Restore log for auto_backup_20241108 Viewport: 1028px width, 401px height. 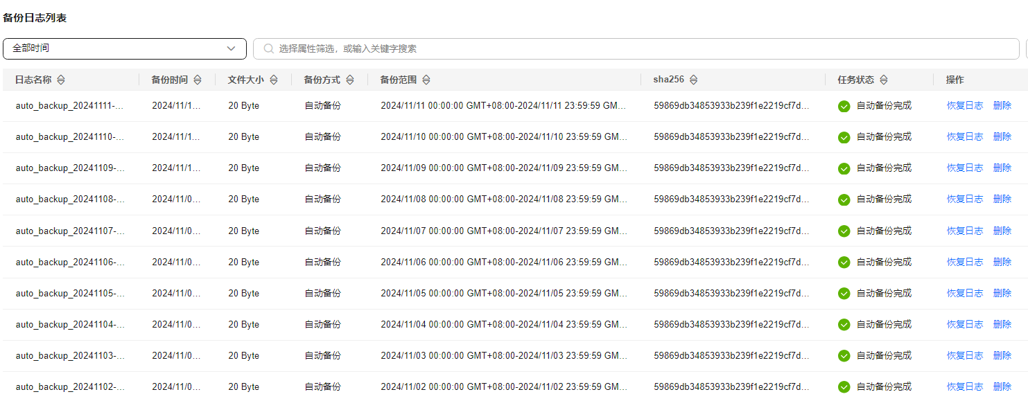click(965, 199)
